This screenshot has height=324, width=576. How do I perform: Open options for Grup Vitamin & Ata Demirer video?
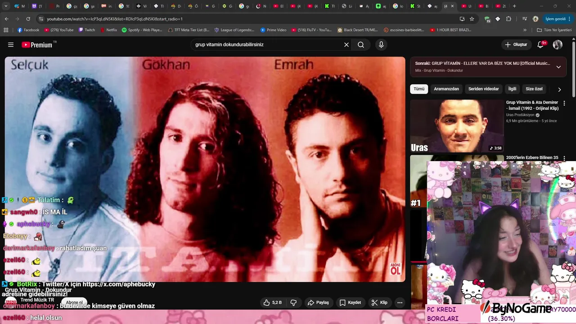click(x=564, y=103)
